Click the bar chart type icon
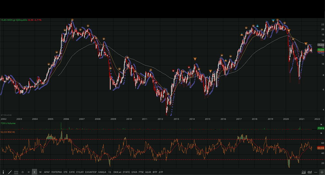 (x=310, y=172)
